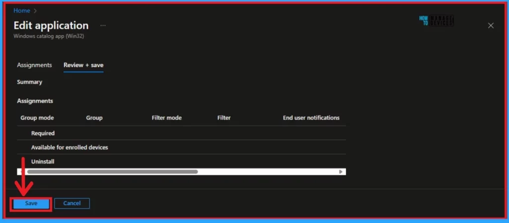Click the Filter mode column header

pyautogui.click(x=167, y=118)
